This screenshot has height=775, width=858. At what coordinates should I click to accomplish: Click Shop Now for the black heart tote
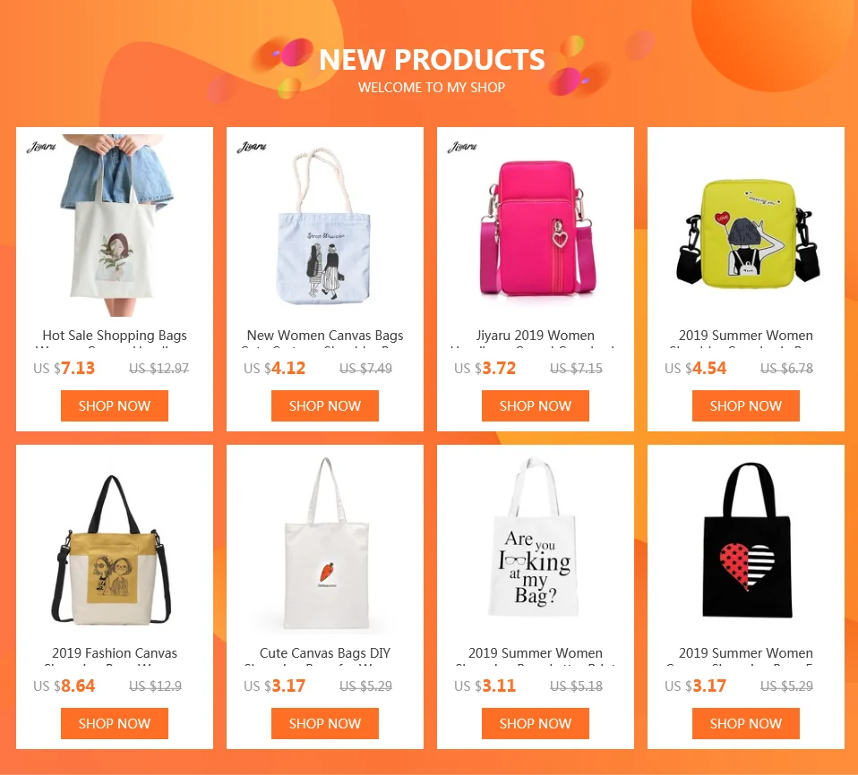coord(746,724)
